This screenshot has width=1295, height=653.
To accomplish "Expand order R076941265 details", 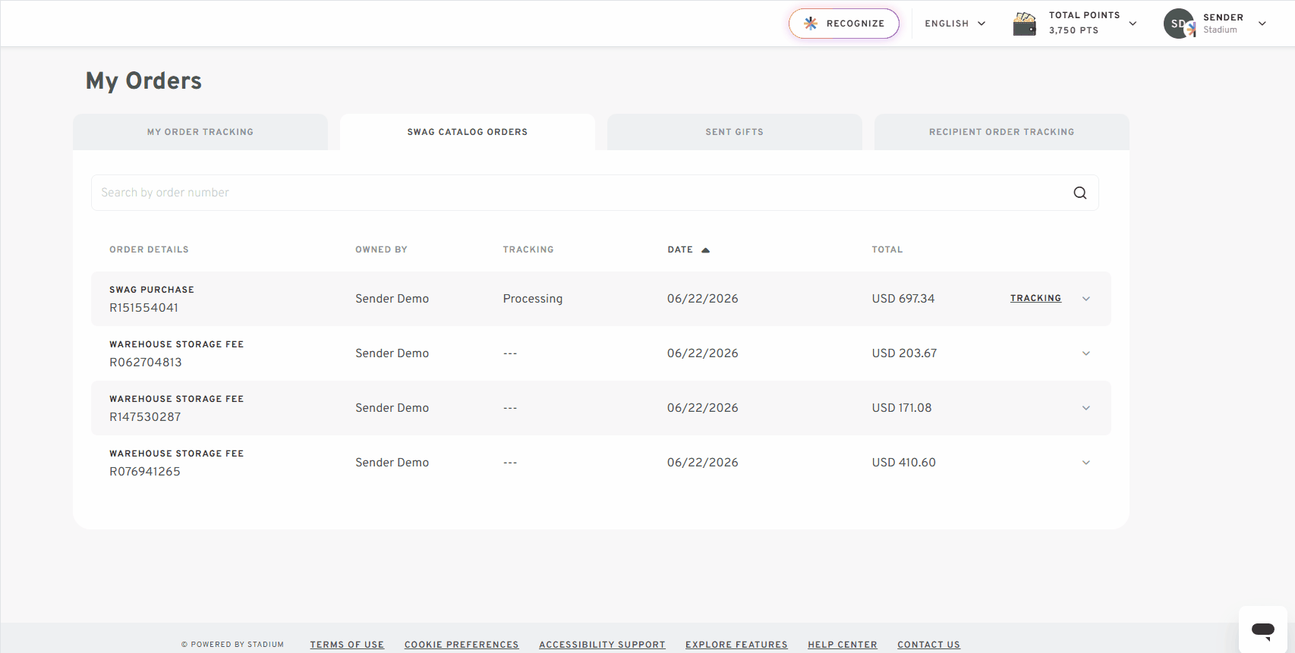I will tap(1086, 463).
